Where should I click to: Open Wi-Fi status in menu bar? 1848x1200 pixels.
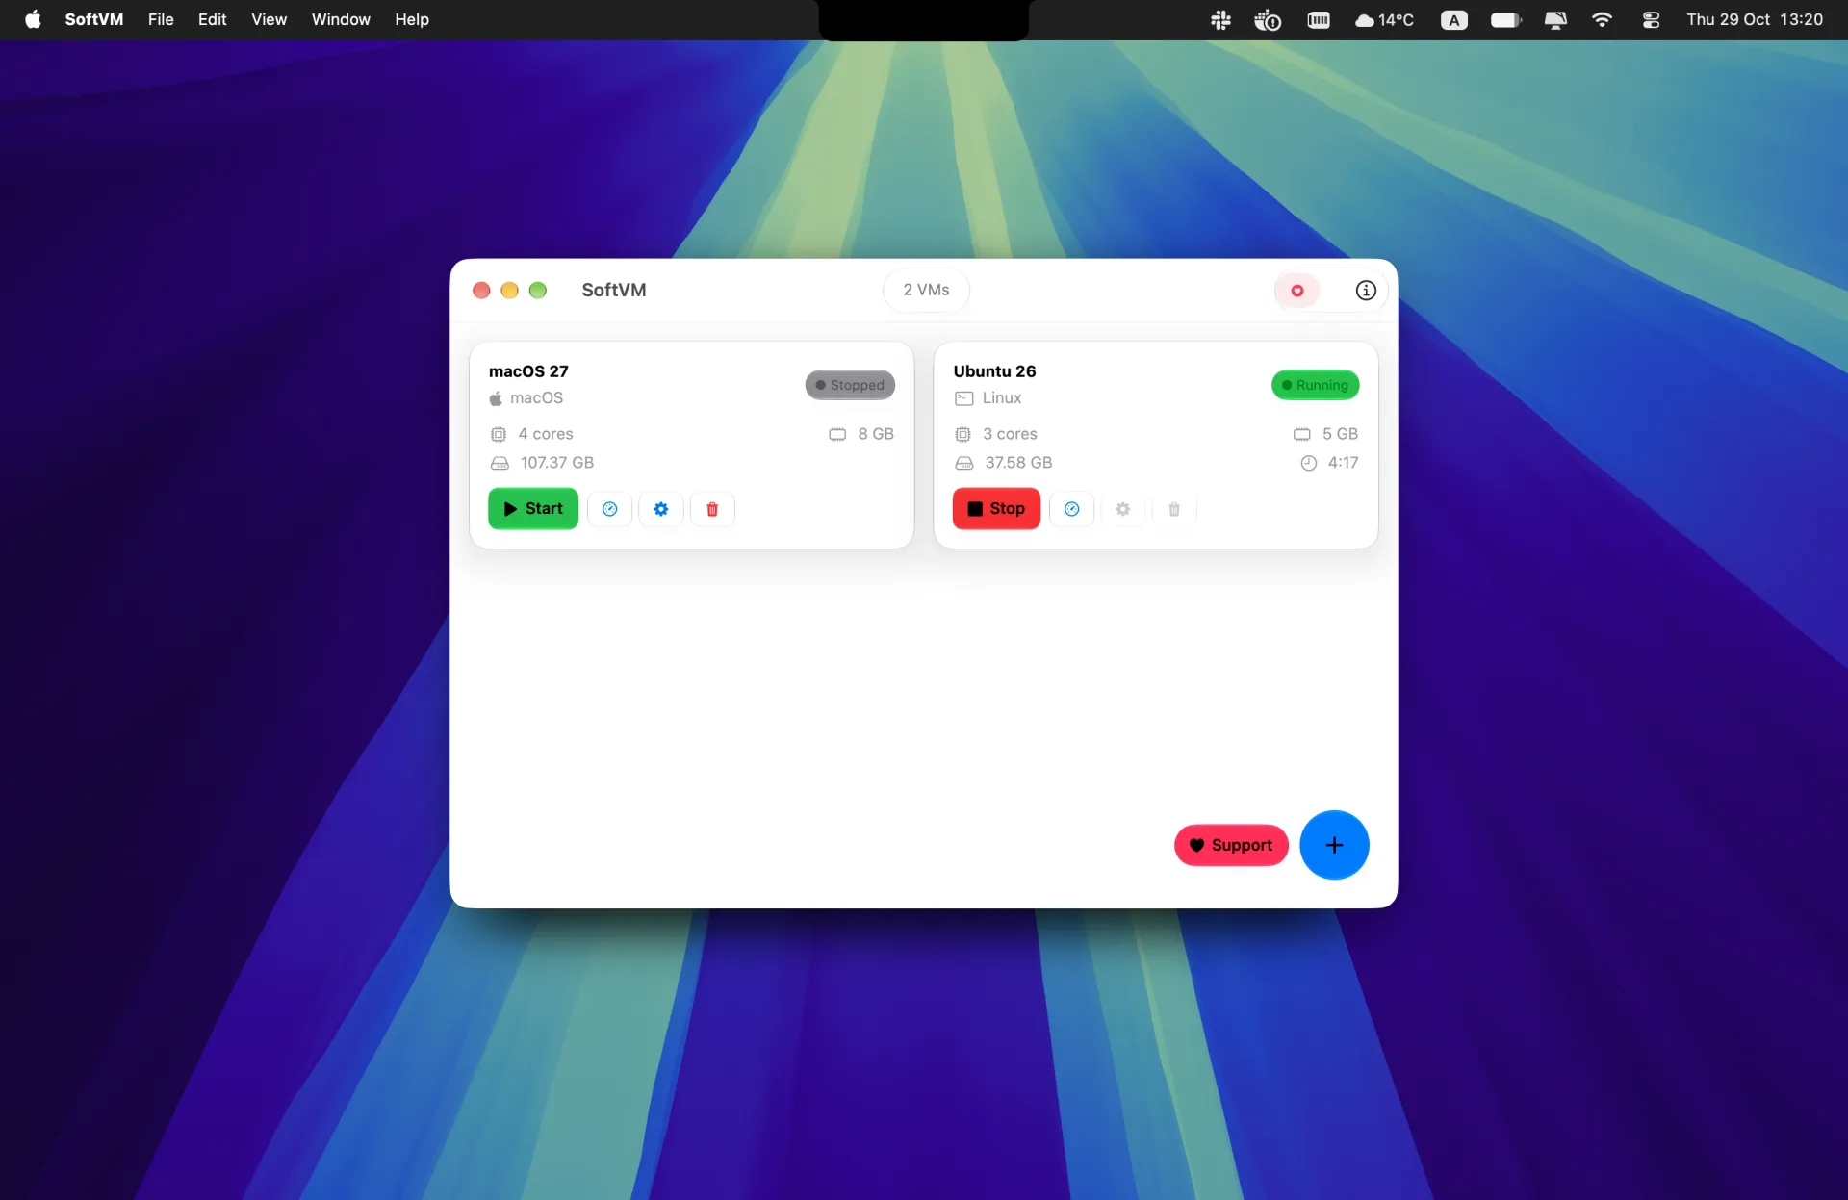(x=1602, y=19)
